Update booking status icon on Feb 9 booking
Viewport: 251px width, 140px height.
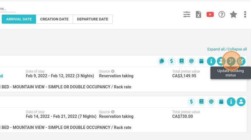[231, 61]
